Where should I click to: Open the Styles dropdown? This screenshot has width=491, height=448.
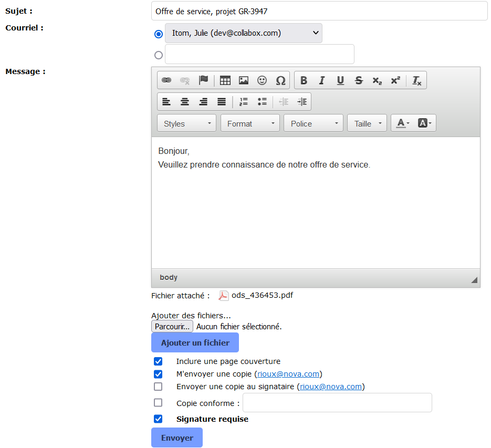pos(186,123)
